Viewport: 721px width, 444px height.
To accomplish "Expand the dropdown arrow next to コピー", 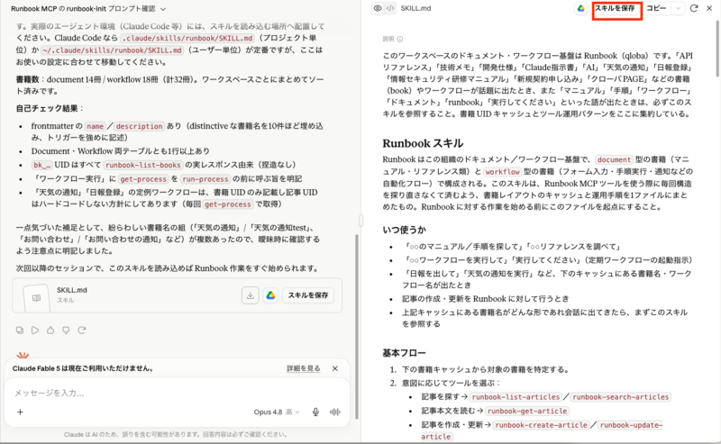I will (678, 8).
